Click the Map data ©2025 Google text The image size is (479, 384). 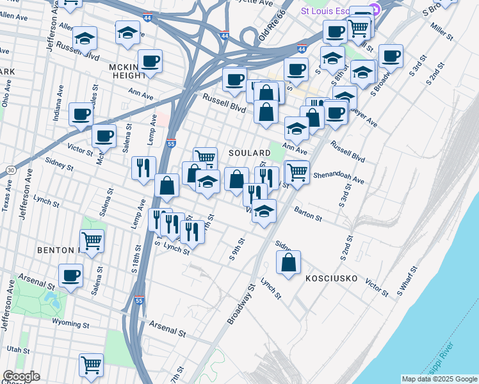pos(439,379)
